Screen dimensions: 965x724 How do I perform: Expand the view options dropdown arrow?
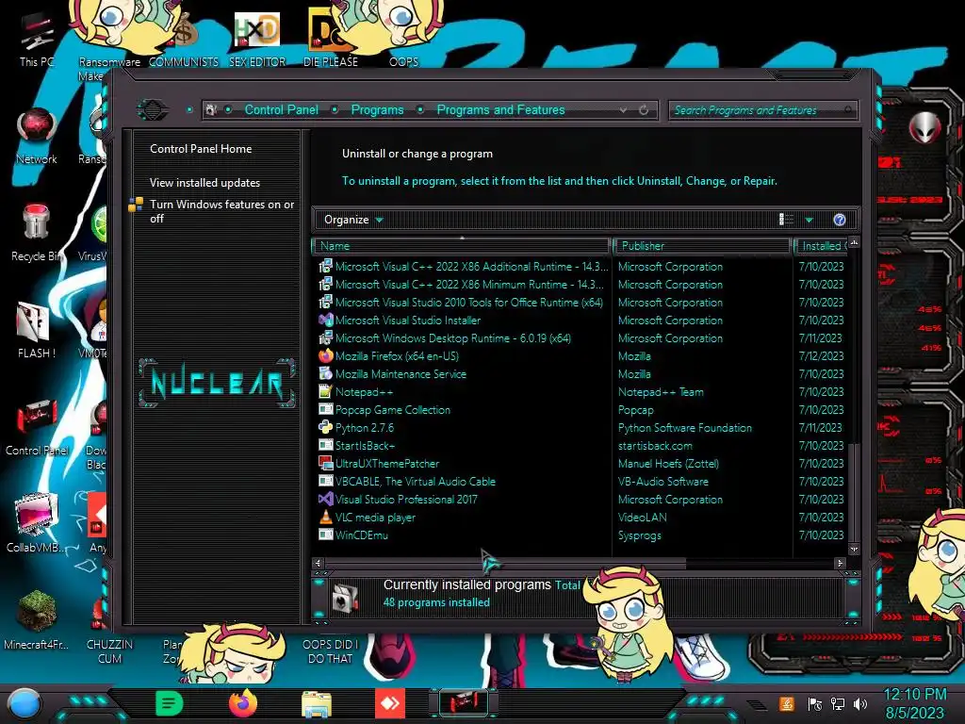810,220
